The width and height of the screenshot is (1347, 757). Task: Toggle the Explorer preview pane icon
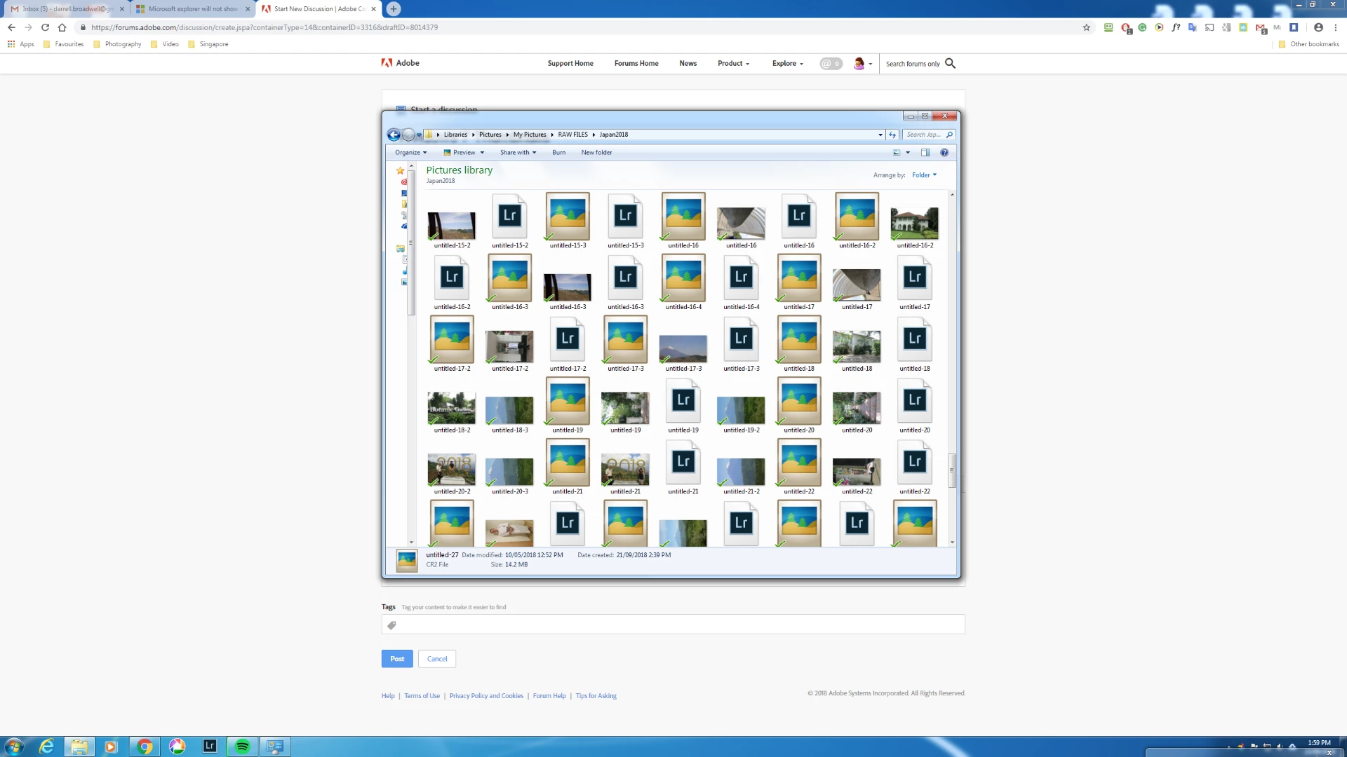925,153
